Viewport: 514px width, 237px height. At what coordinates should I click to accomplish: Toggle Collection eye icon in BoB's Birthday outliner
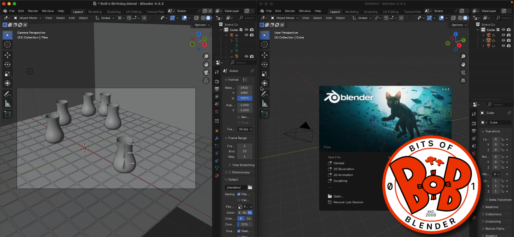point(246,30)
